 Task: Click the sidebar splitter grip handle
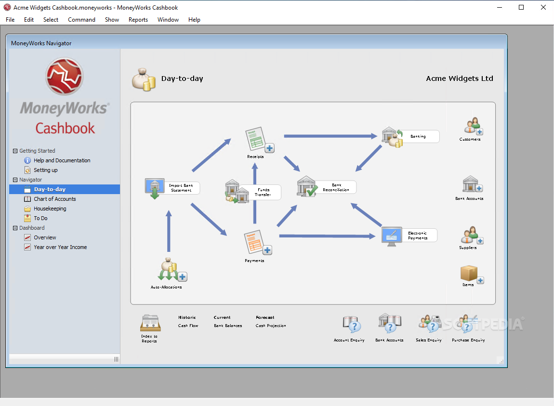(x=116, y=359)
